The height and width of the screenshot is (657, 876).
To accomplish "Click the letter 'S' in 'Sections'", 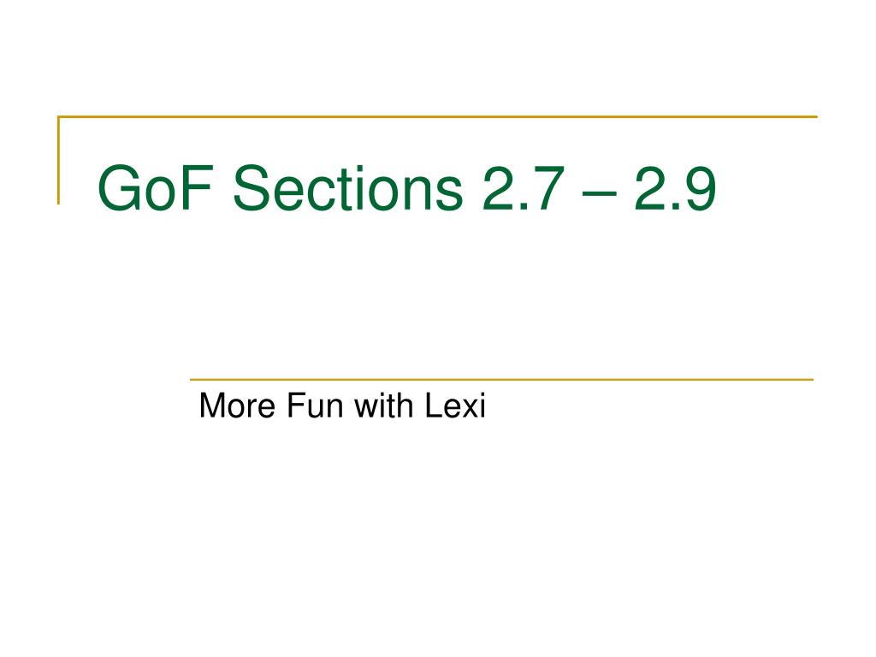I will pos(252,188).
